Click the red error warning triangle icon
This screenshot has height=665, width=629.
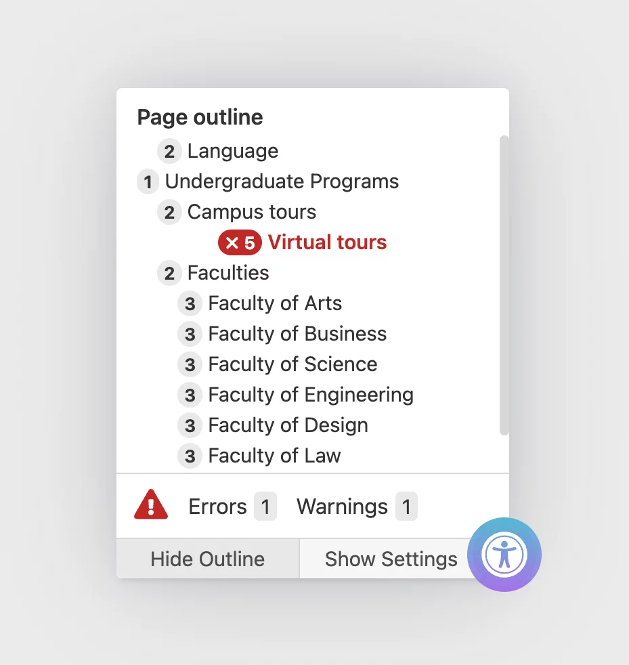click(x=151, y=505)
